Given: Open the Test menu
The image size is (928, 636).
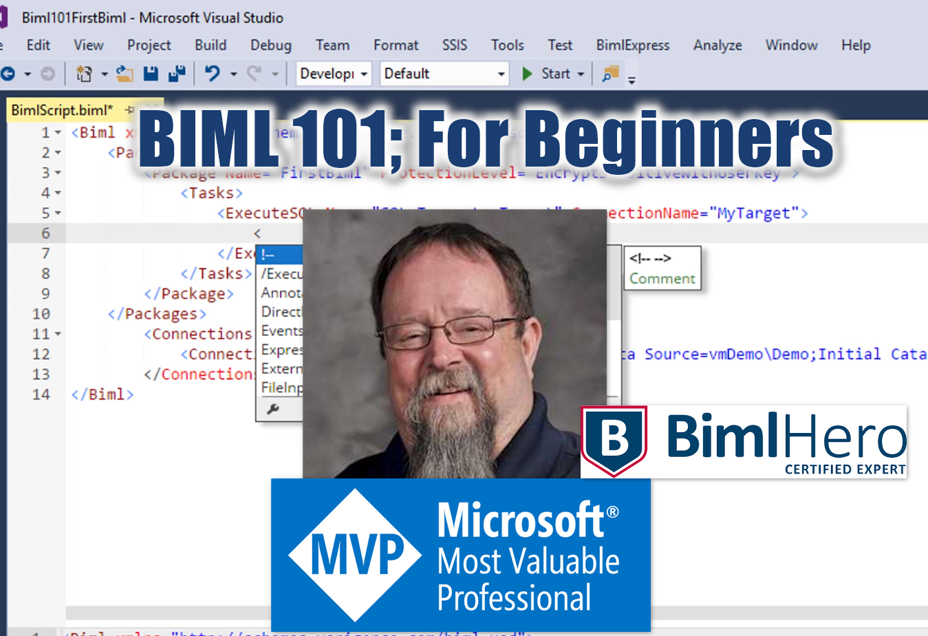Looking at the screenshot, I should tap(560, 45).
